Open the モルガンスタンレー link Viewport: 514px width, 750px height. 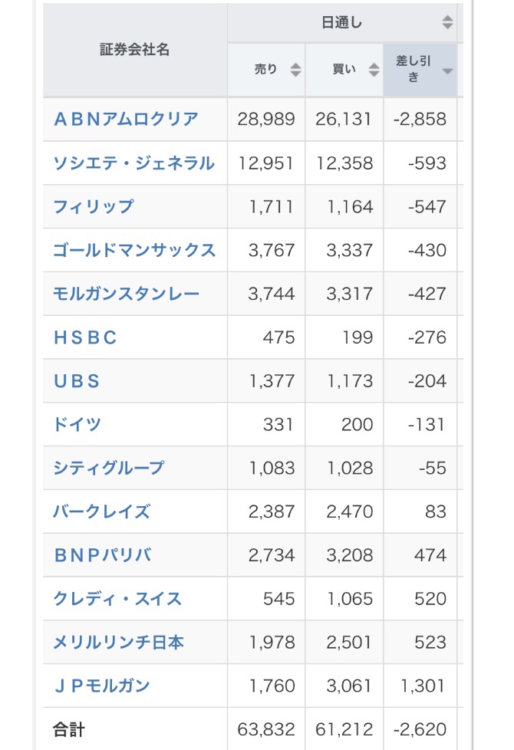click(x=127, y=294)
